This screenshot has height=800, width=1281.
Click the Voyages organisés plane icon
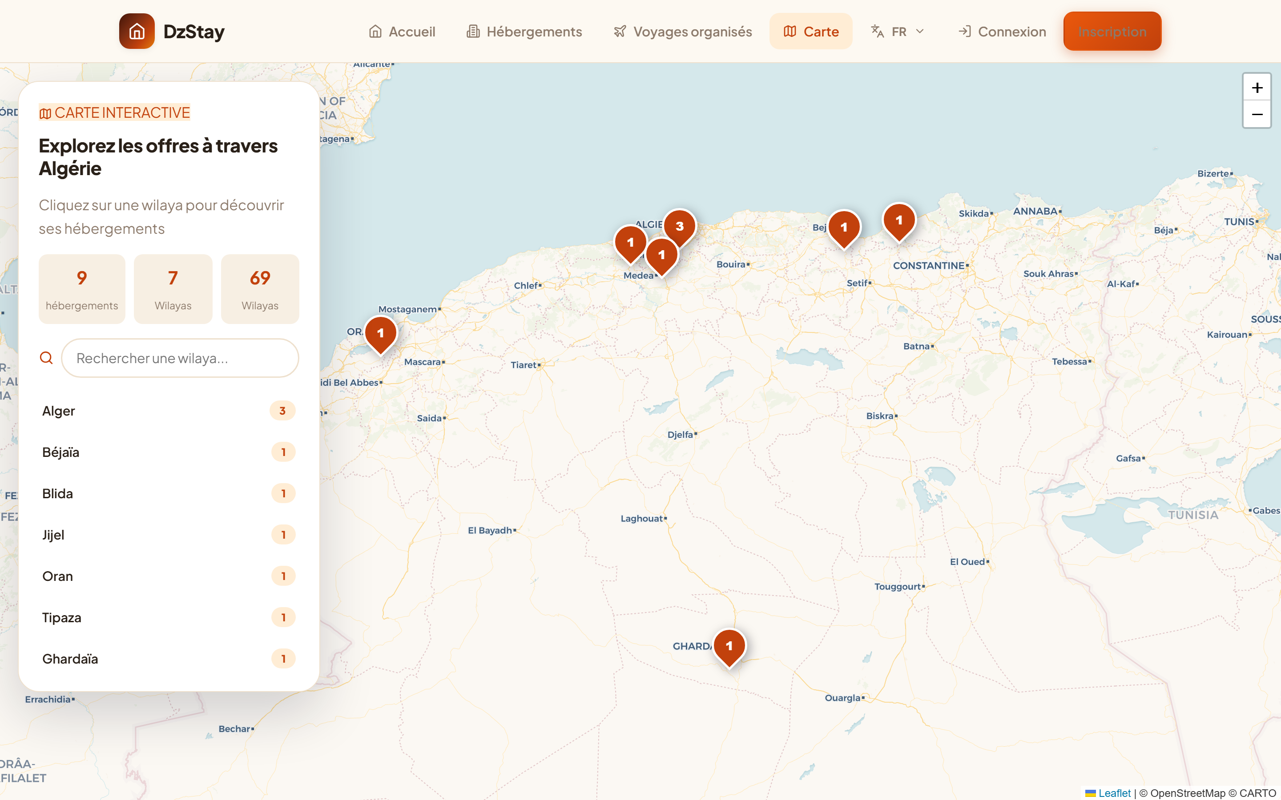coord(620,31)
